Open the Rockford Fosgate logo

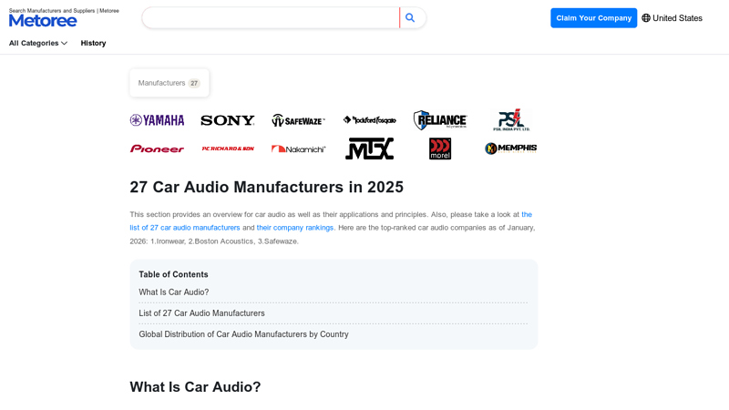tap(370, 120)
